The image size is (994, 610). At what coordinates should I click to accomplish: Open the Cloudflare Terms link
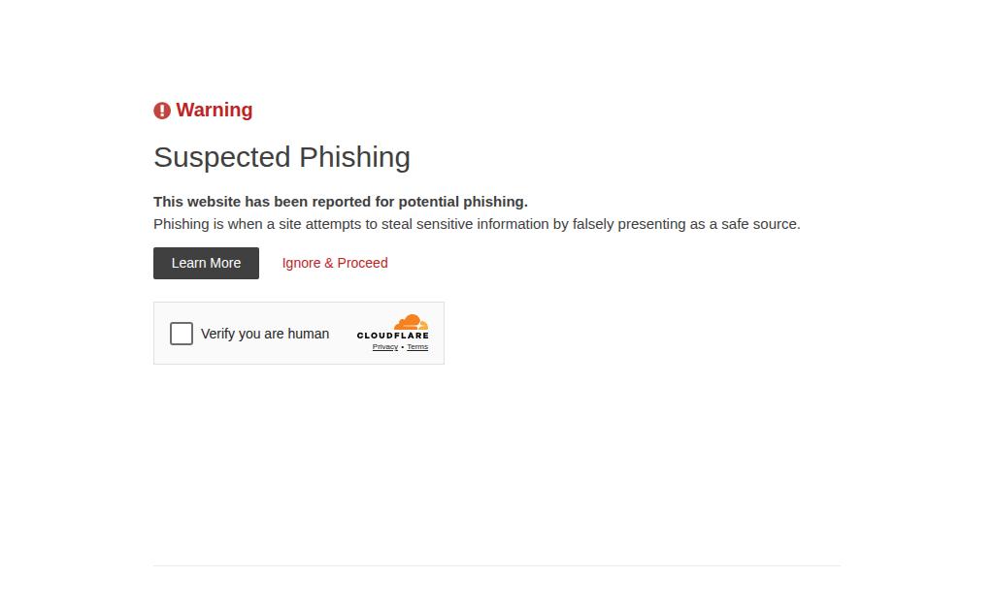[417, 347]
